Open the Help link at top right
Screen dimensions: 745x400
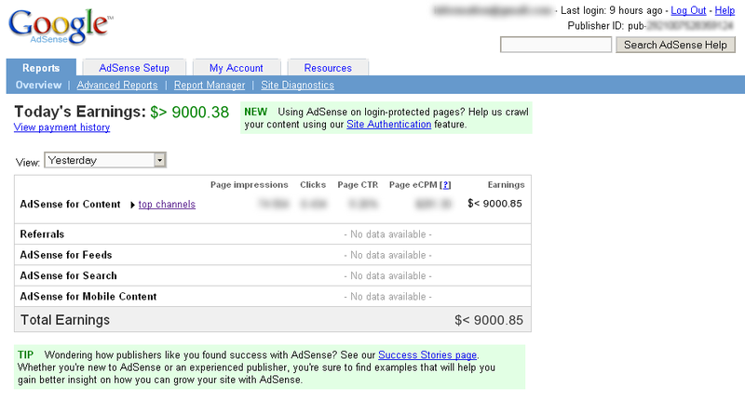pos(725,10)
